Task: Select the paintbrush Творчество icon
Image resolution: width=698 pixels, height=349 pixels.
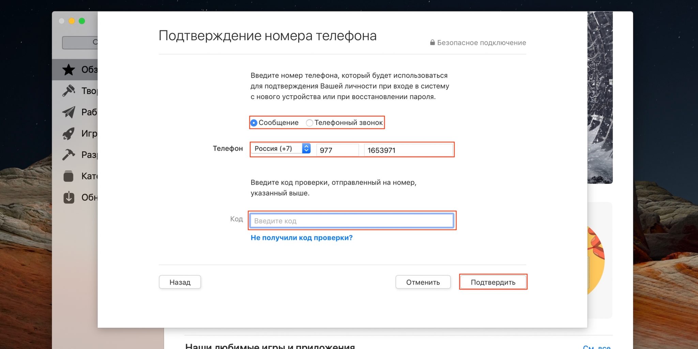Action: (x=69, y=91)
